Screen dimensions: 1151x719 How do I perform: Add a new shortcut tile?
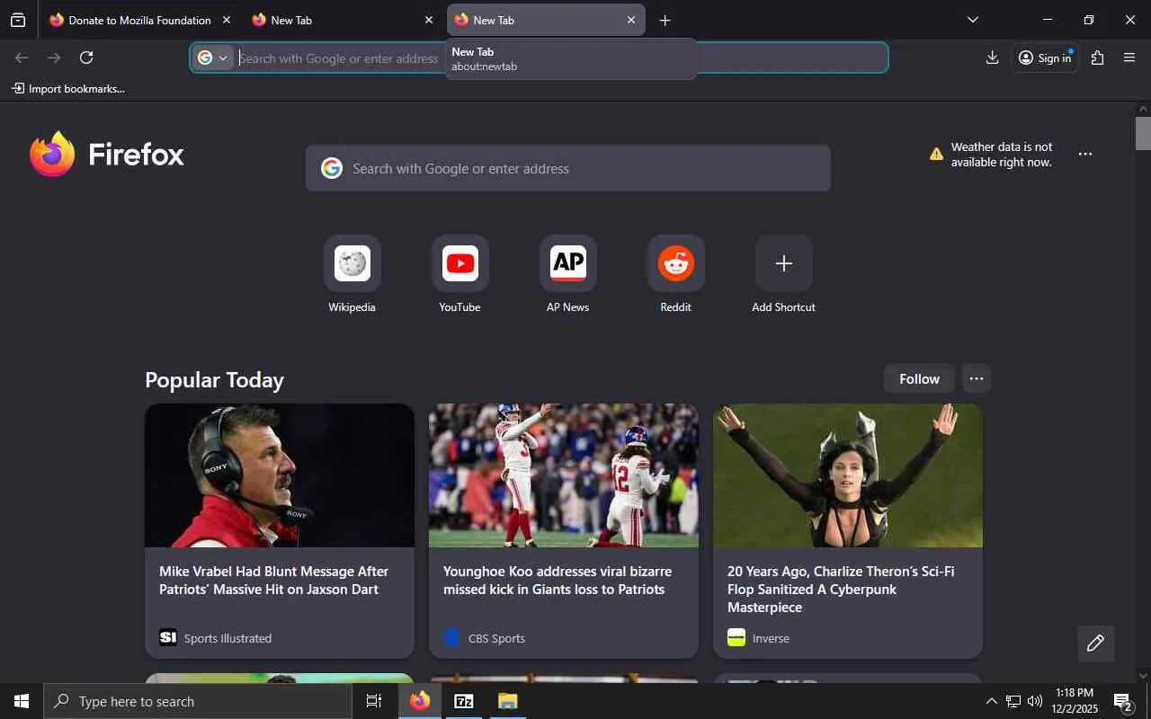point(783,274)
